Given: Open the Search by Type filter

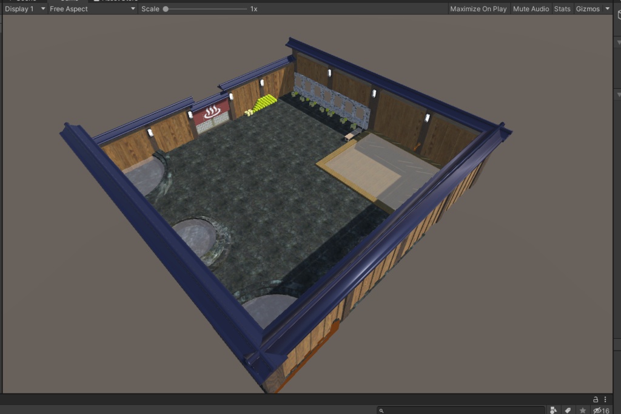Looking at the screenshot, I should click(x=554, y=410).
